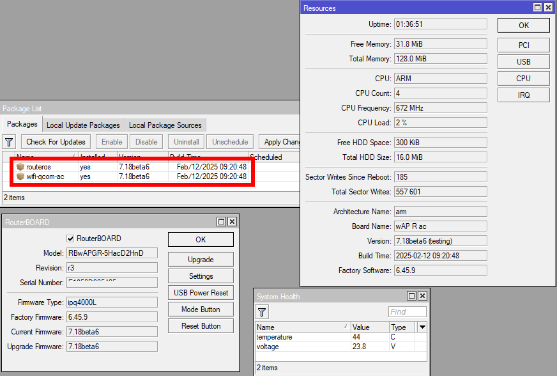Click the Apply Changes button
Image resolution: width=557 pixels, height=376 pixels.
280,142
